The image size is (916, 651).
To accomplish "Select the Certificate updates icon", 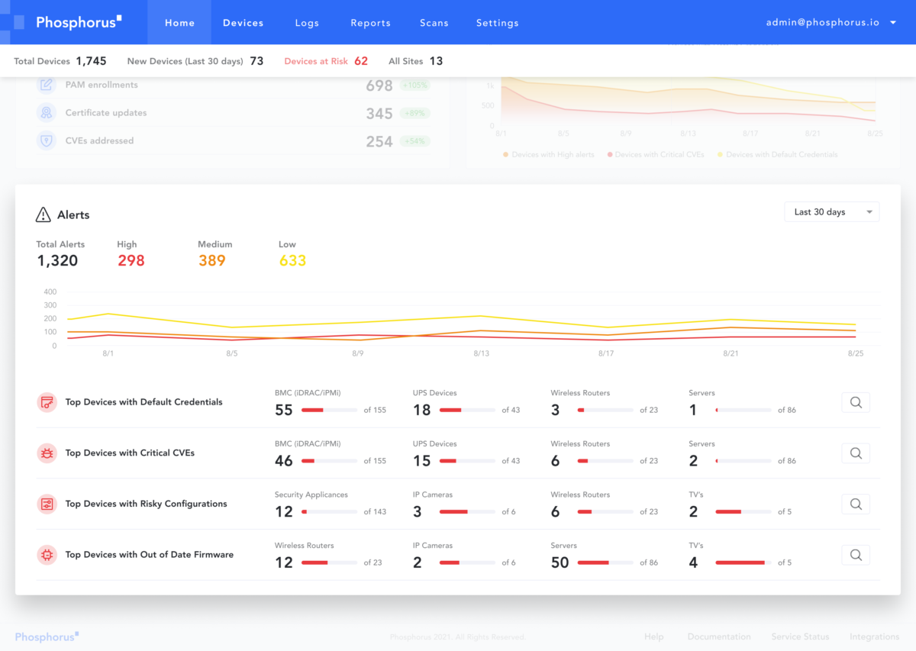I will point(47,112).
